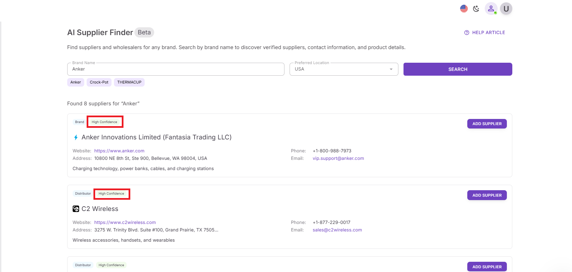Click the Brand Name input field

[x=176, y=69]
